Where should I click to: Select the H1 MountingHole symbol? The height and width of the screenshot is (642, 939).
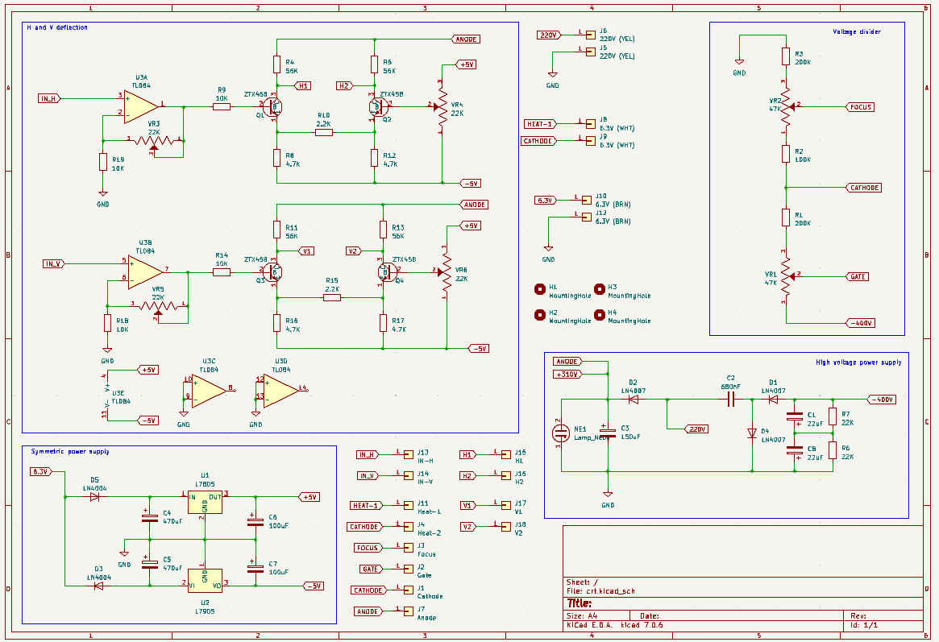point(539,290)
